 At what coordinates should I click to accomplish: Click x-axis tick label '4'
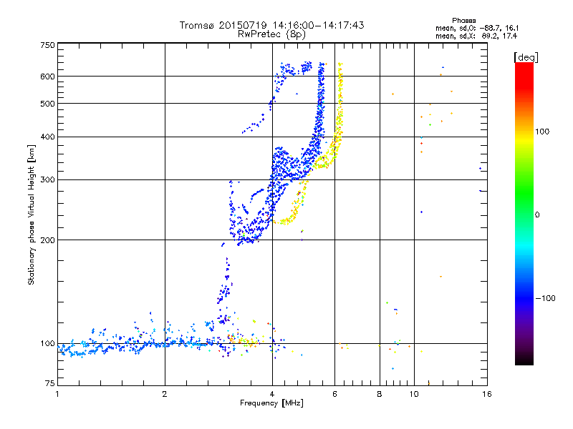pos(272,394)
